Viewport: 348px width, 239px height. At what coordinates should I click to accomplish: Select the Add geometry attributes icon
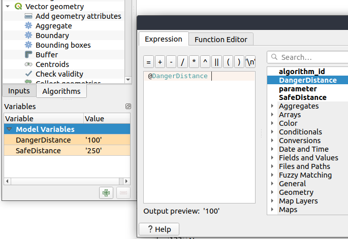coord(28,16)
